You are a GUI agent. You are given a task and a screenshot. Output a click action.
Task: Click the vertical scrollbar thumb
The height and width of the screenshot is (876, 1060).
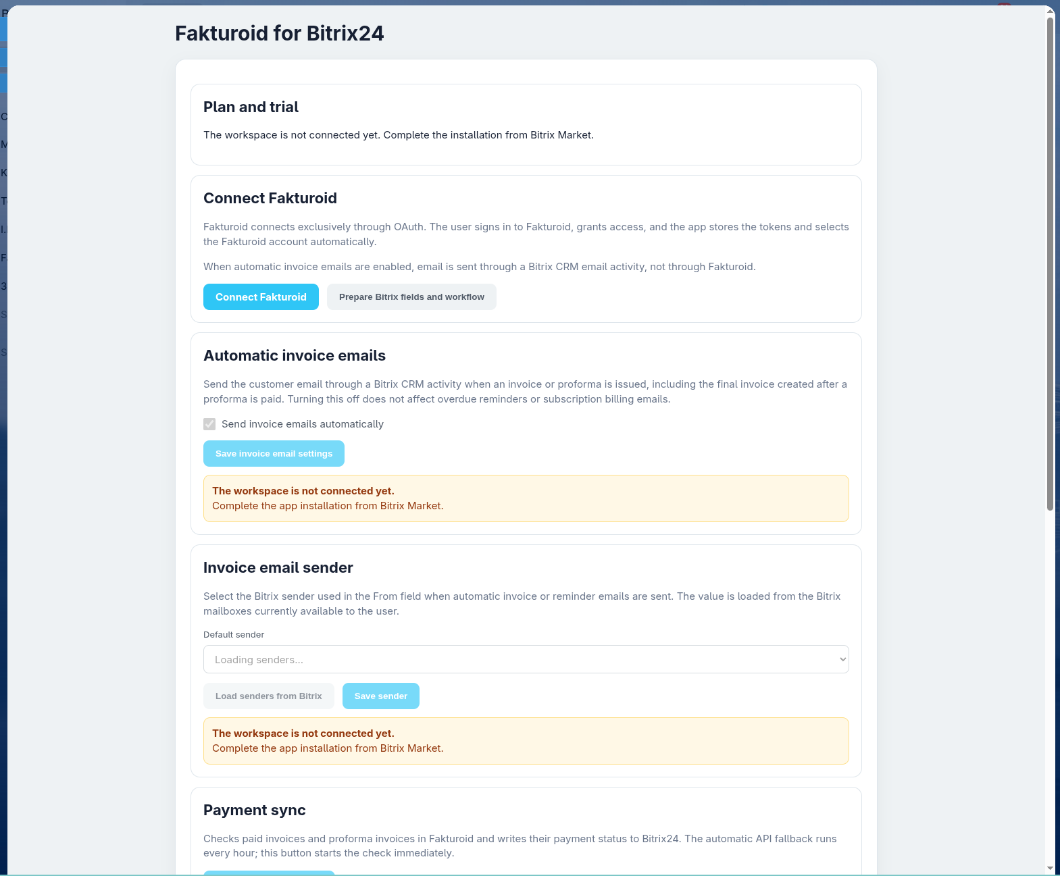click(x=1050, y=263)
